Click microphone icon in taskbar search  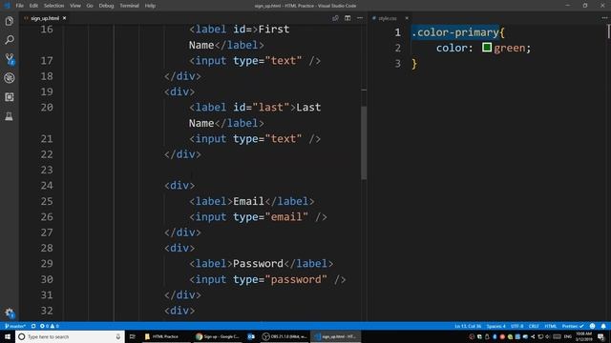click(118, 336)
